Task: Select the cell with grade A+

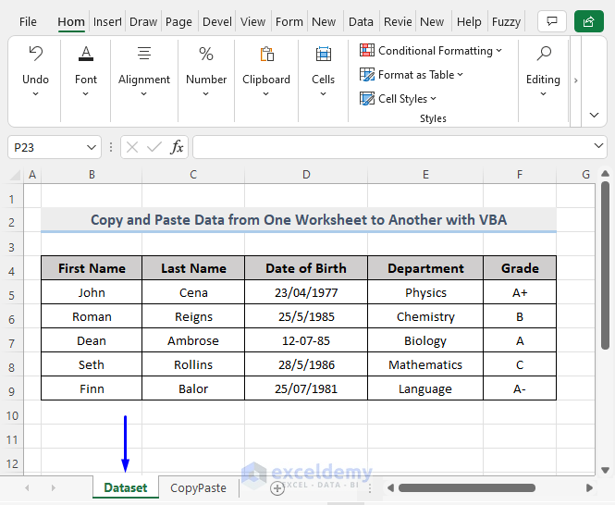Action: 520,292
